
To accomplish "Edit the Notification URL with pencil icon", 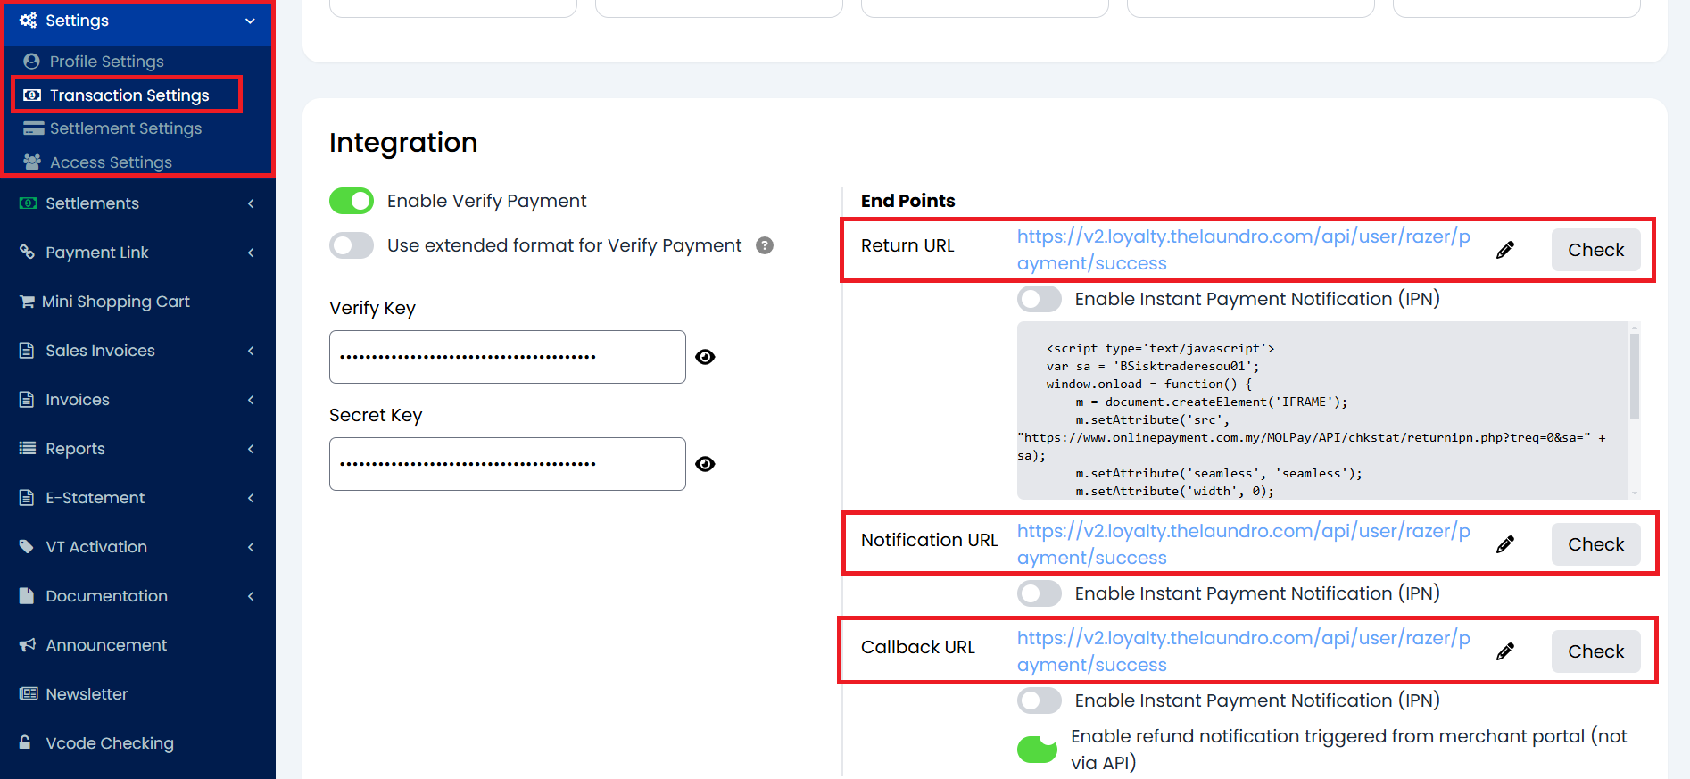I will pos(1505,544).
